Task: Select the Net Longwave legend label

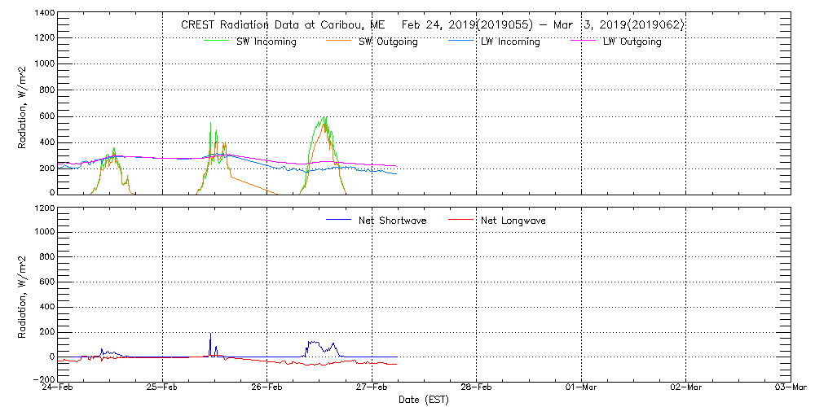Action: (513, 221)
